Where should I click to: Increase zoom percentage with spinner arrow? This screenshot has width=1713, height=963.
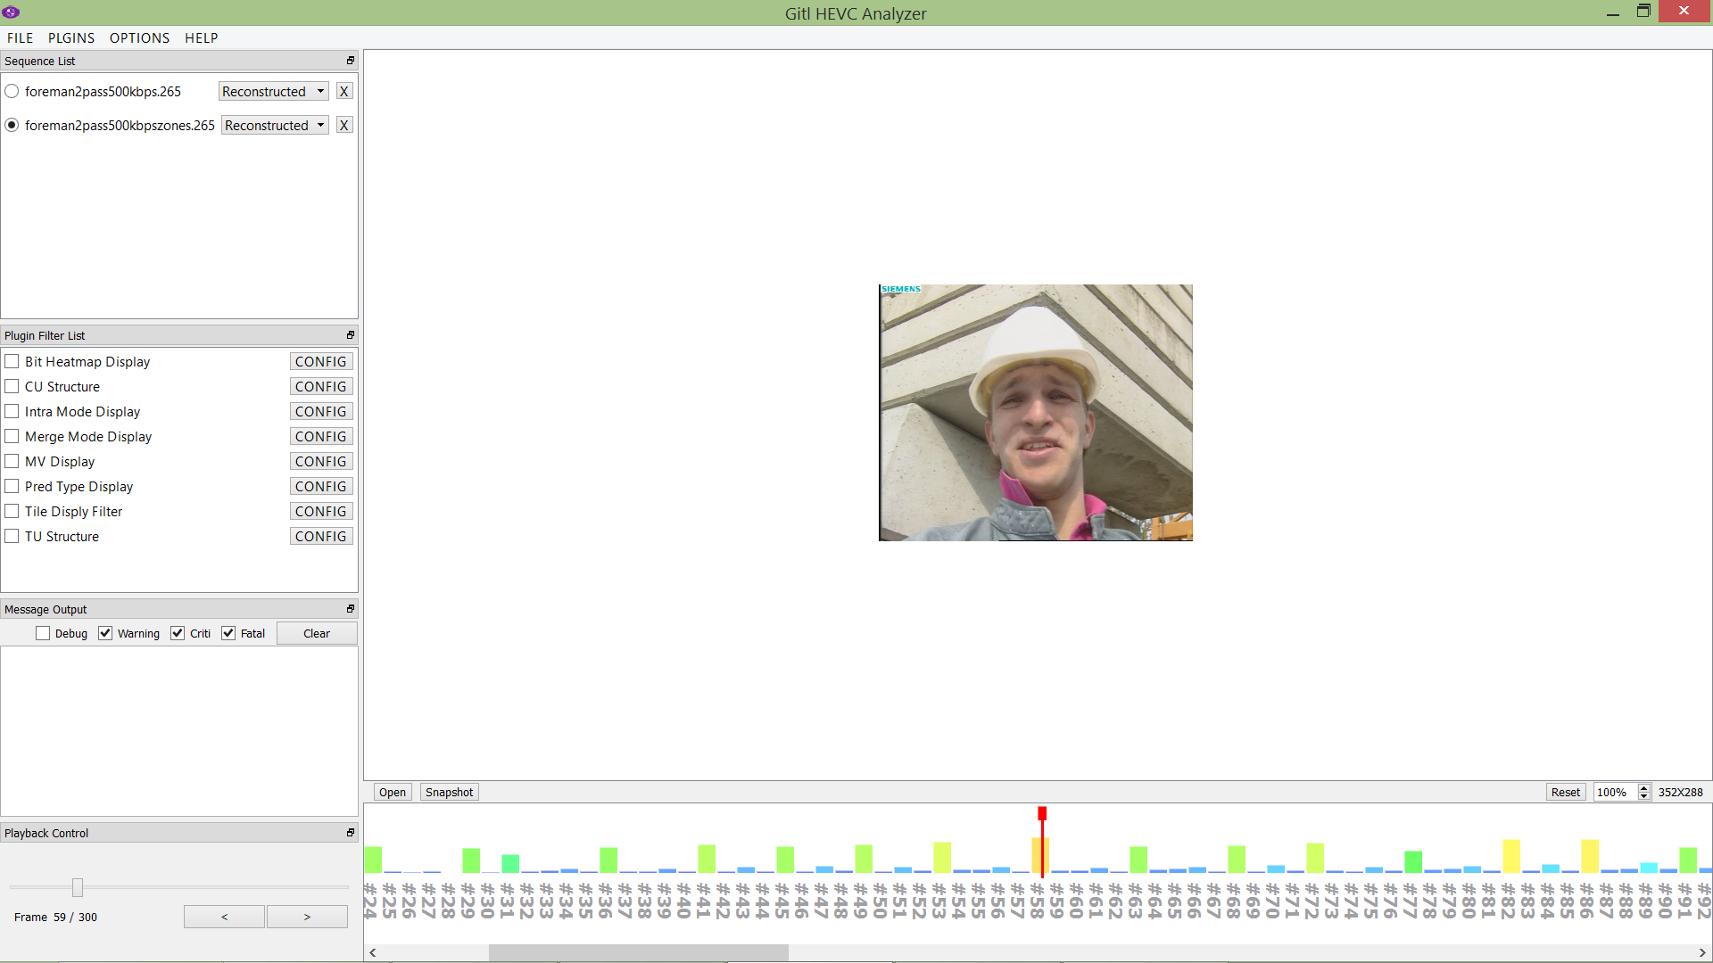tap(1643, 788)
